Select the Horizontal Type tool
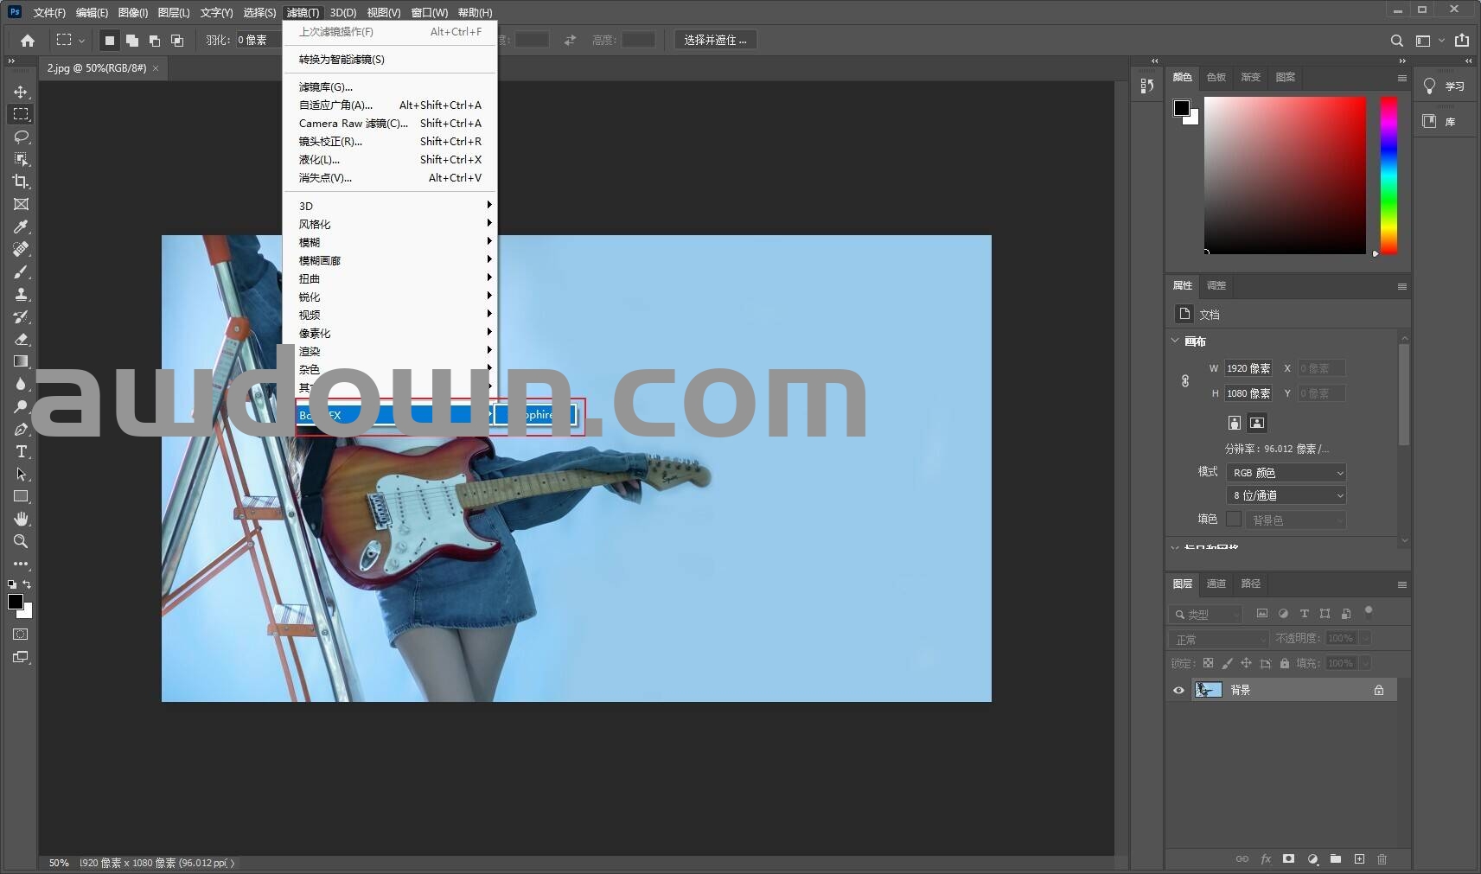The image size is (1481, 874). (21, 451)
